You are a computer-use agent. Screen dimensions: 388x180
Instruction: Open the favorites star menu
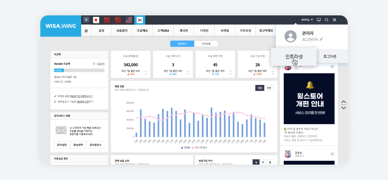86,31
